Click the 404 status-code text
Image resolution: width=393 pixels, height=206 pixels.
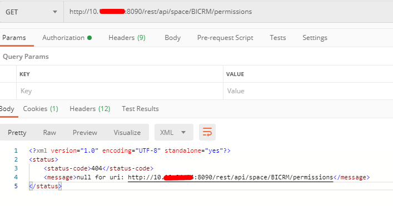(x=97, y=168)
